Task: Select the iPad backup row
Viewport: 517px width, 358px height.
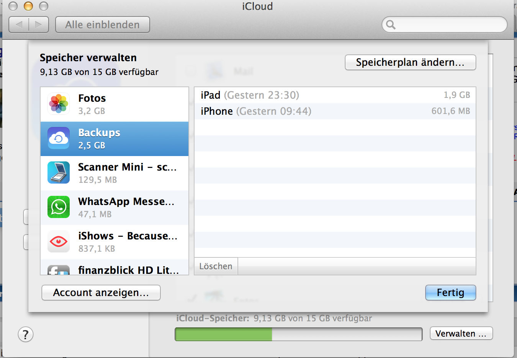Action: click(x=335, y=95)
